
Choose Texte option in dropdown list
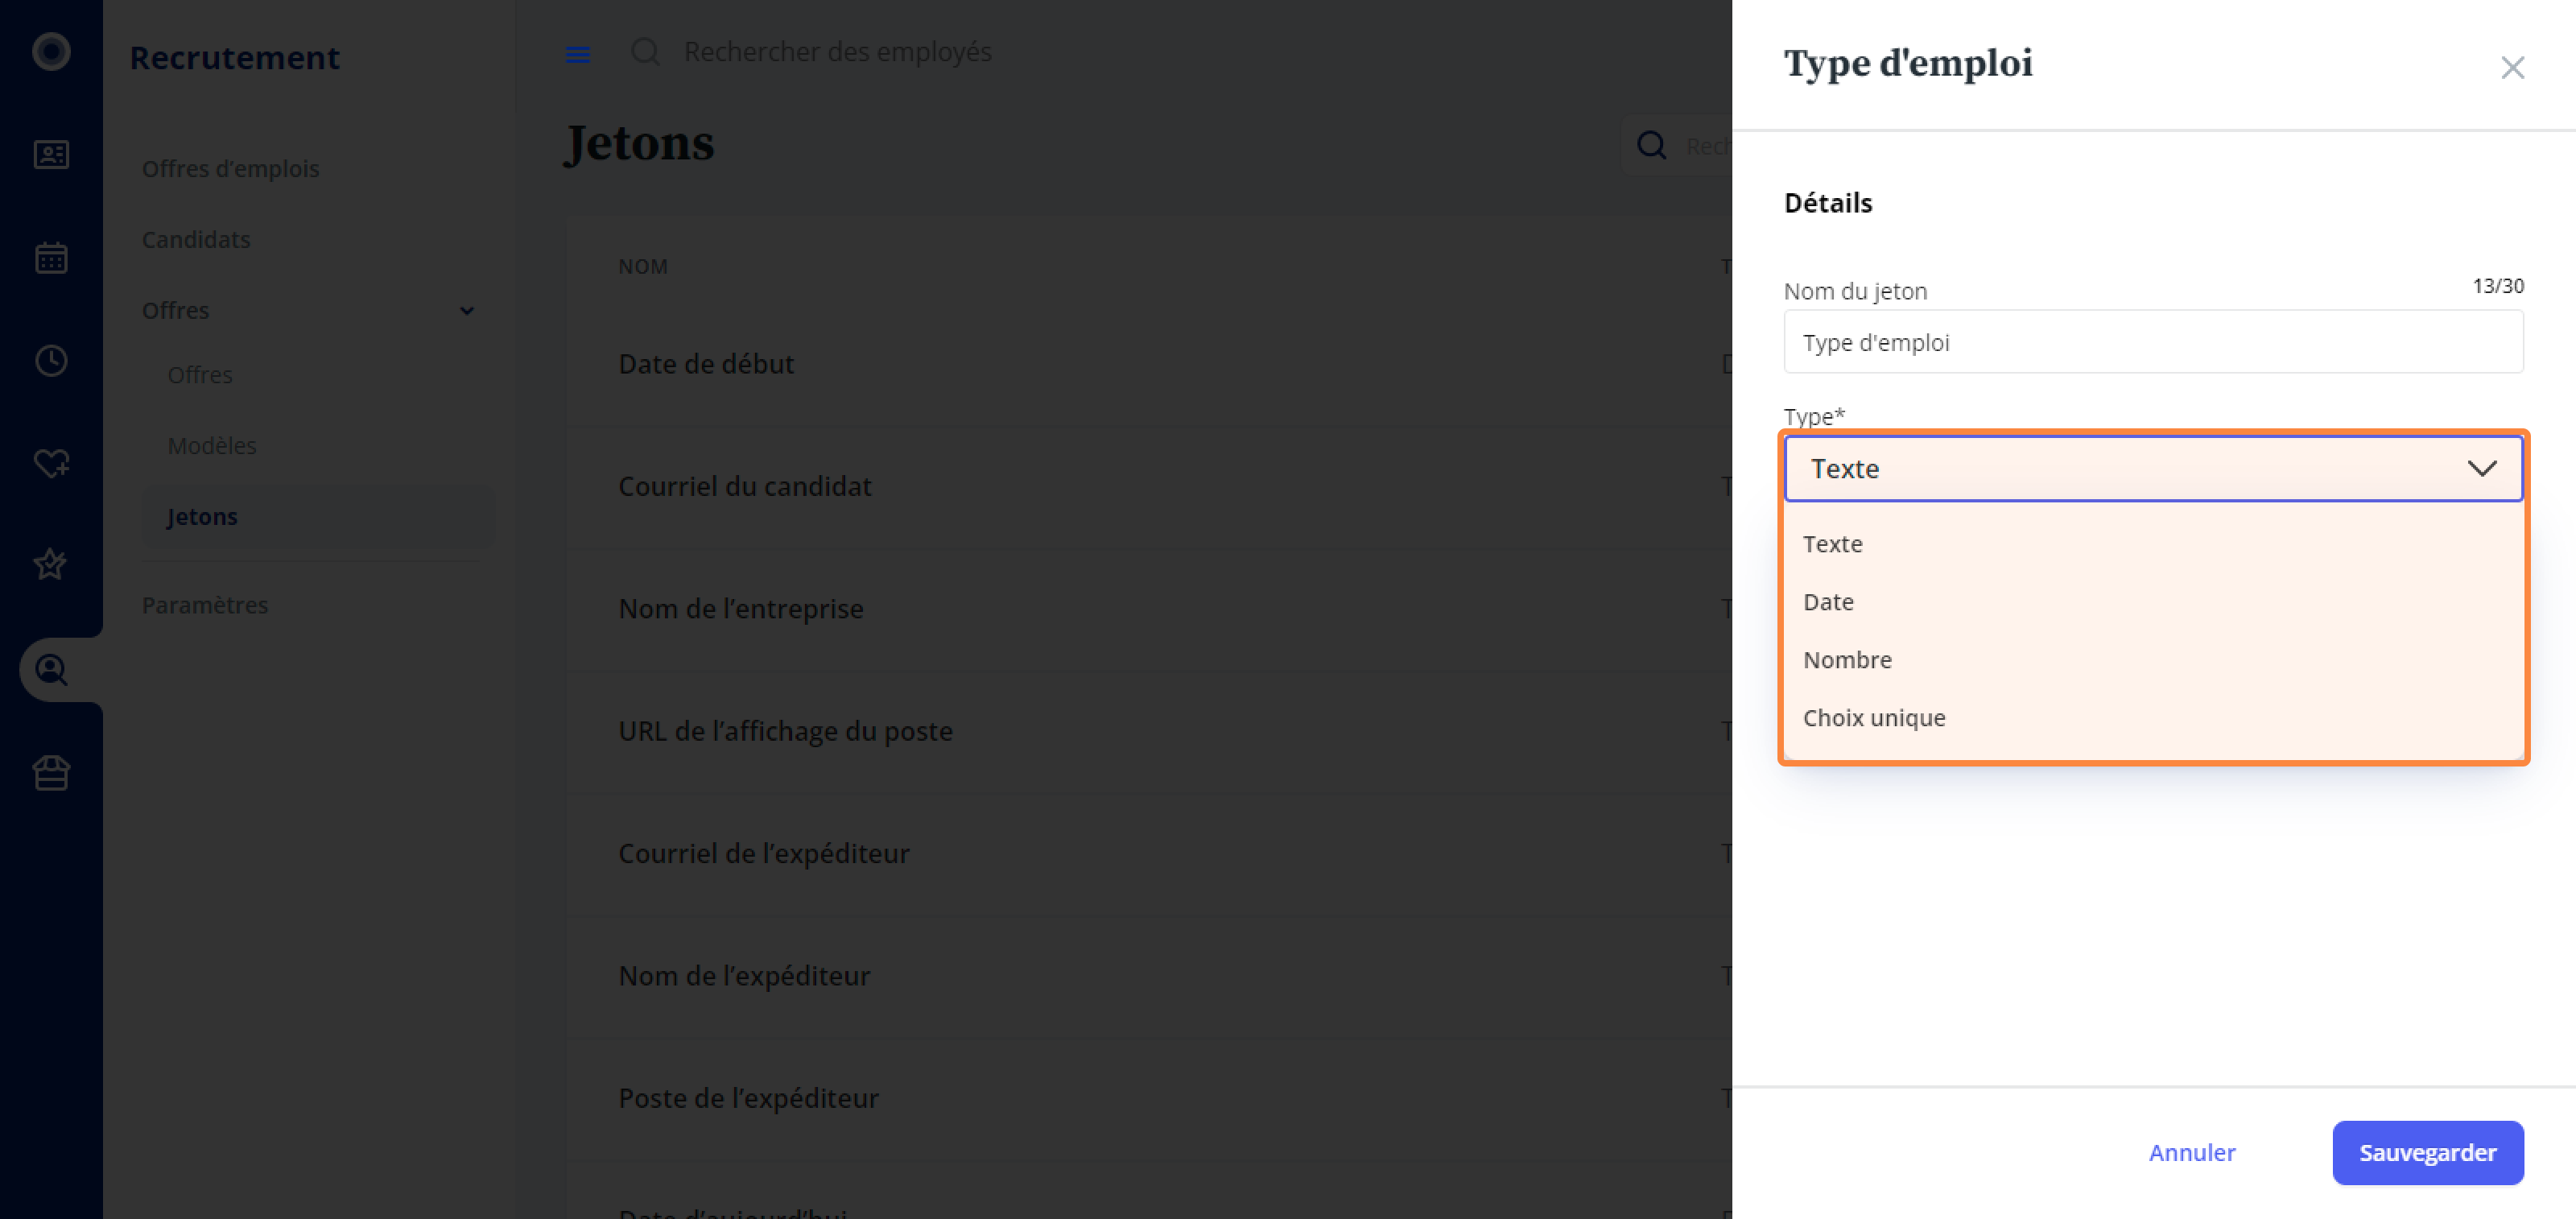(2153, 544)
